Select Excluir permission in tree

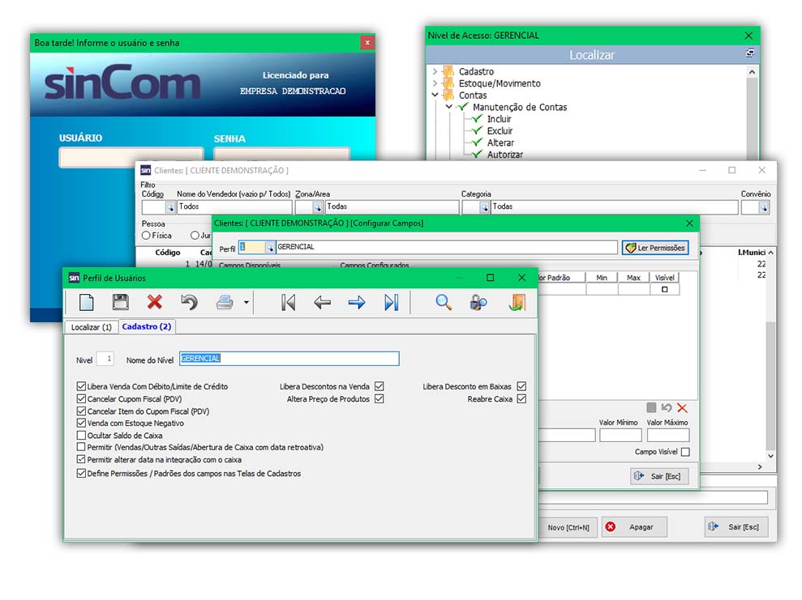(x=500, y=130)
